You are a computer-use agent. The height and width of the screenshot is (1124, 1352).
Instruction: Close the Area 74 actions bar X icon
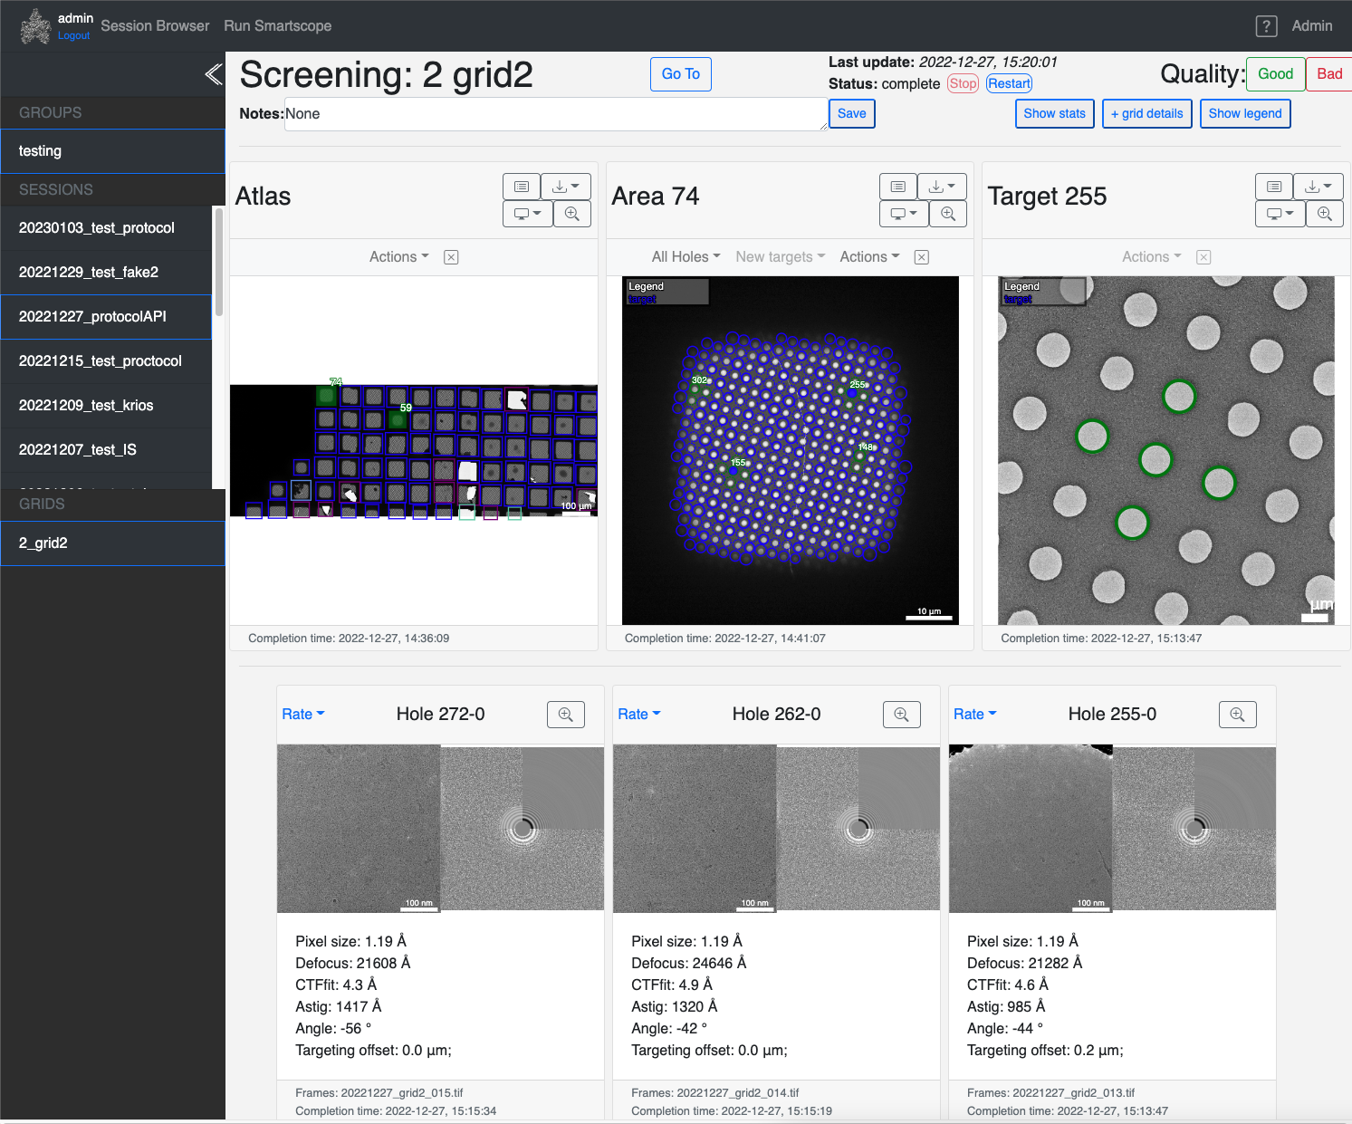(922, 257)
